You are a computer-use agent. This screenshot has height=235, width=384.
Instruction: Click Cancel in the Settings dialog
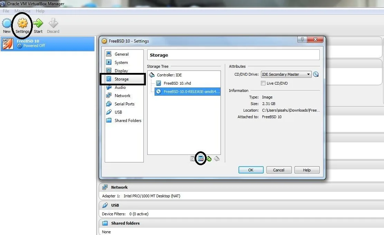point(279,170)
